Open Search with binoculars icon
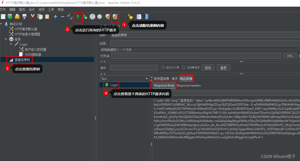The image size is (300, 161). point(124,17)
